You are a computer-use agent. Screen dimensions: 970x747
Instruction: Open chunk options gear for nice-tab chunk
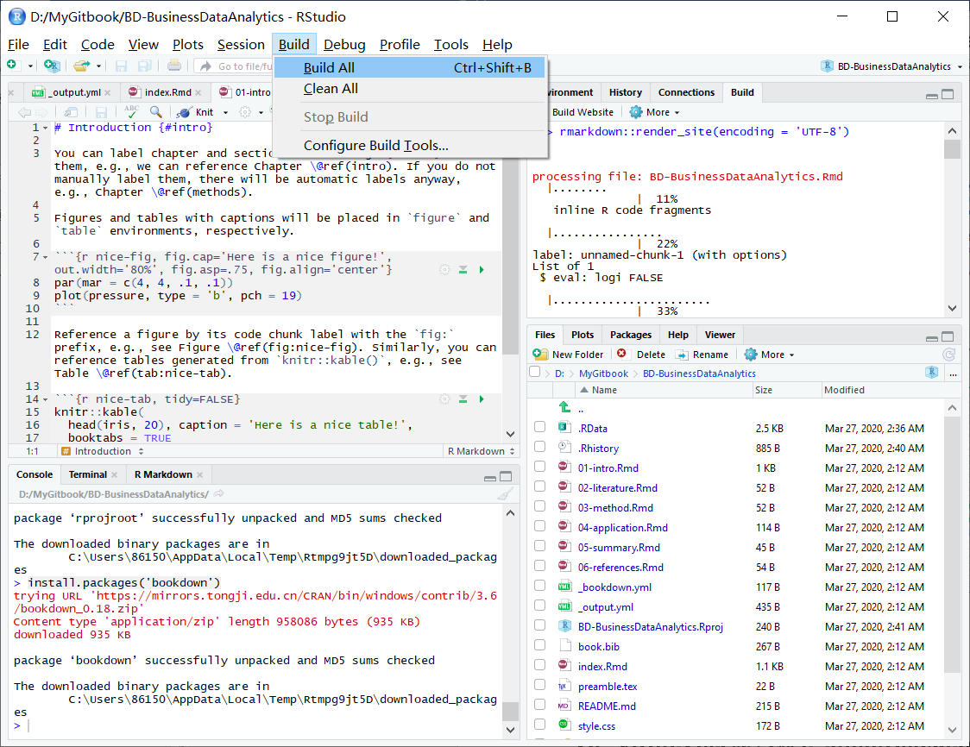pos(444,399)
